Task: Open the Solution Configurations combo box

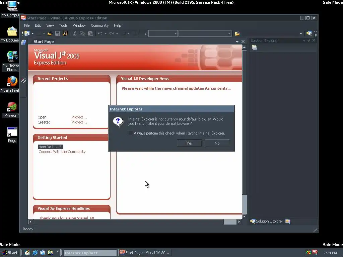Action: (163, 33)
